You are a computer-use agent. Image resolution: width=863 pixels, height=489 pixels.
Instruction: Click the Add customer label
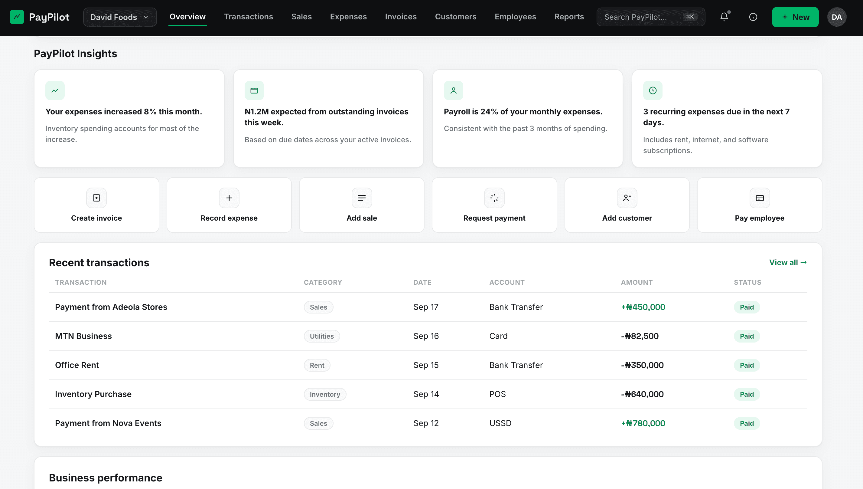pos(627,218)
